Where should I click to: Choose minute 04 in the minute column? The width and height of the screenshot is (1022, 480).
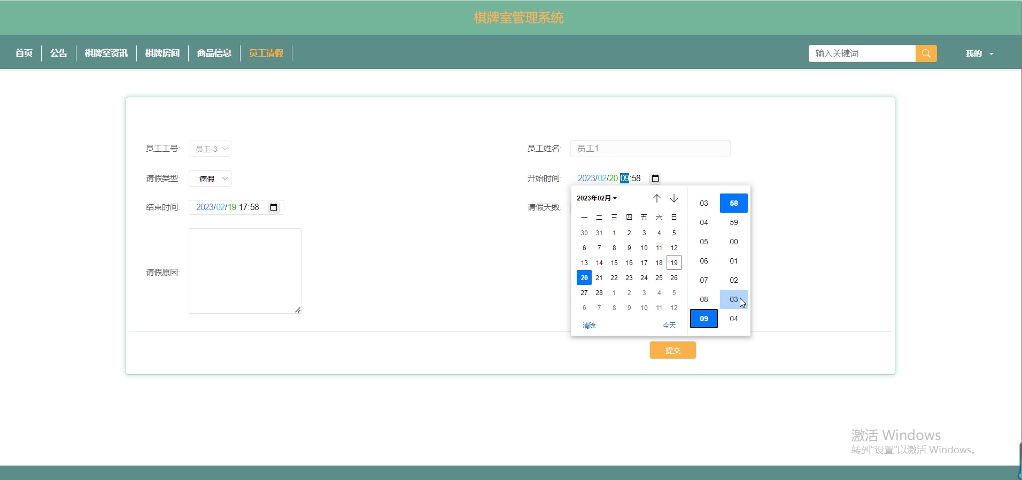point(734,319)
